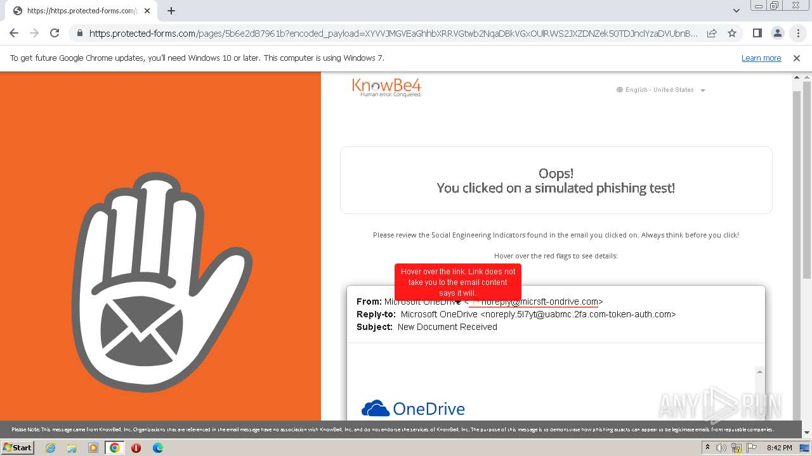812x456 pixels.
Task: Open the volume control in the tray
Action: coord(721,448)
